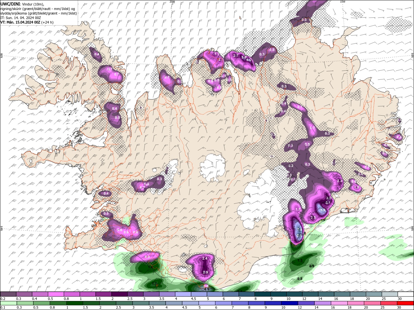Choose the light gray 25 snow swatch
The width and height of the screenshot is (414, 310).
[390, 294]
